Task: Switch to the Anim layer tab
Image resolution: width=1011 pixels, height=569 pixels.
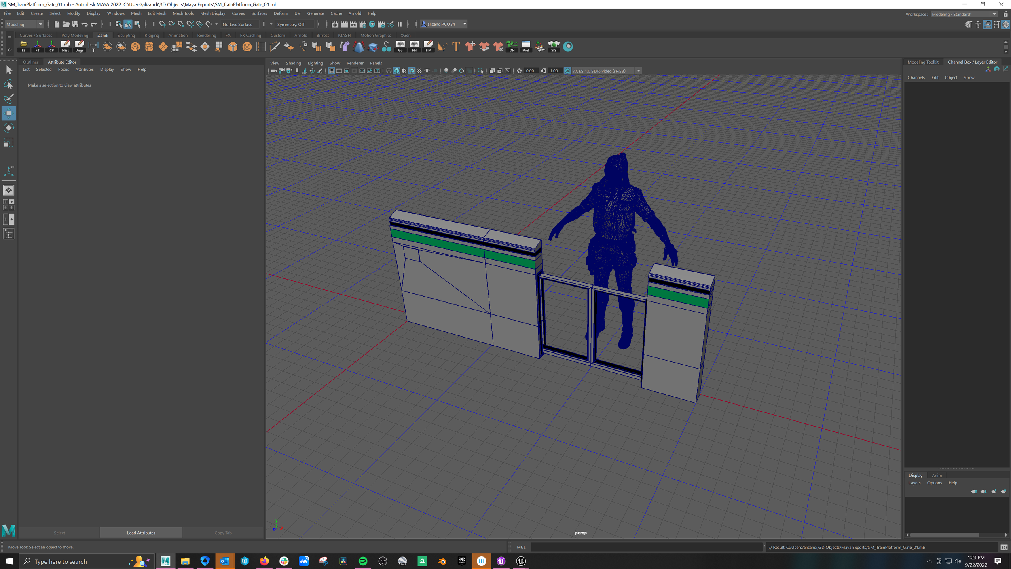Action: 937,476
